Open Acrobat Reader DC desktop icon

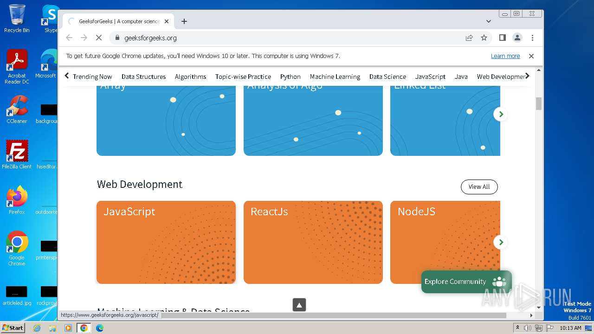(17, 67)
